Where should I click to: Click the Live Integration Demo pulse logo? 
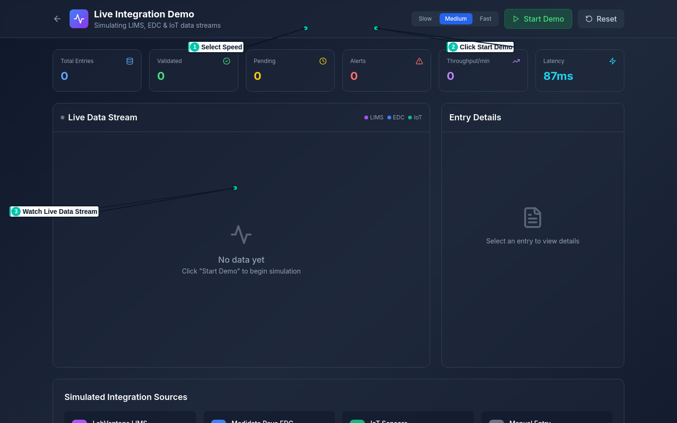pyautogui.click(x=79, y=19)
